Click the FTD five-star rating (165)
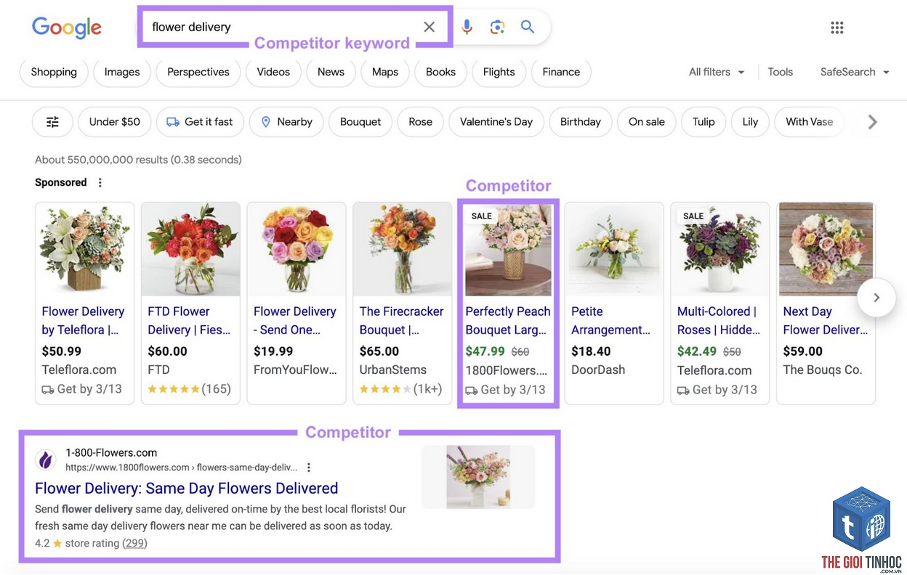 (189, 389)
